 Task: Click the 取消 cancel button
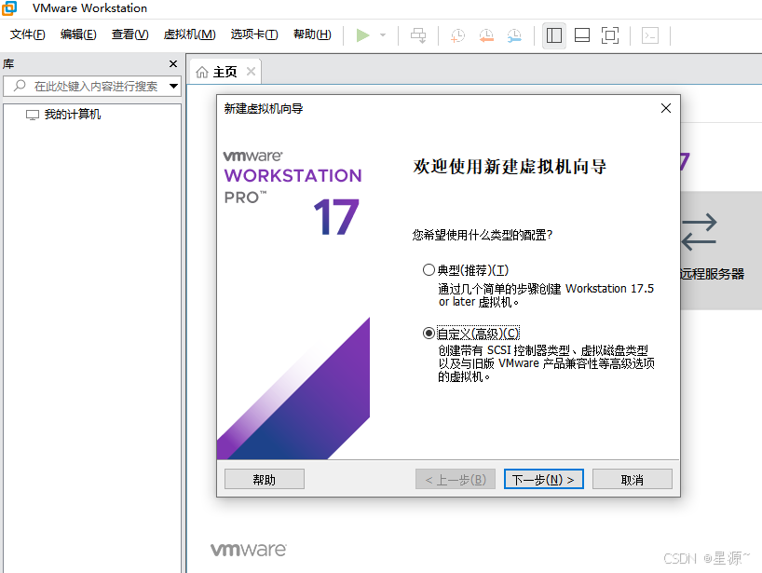point(633,479)
